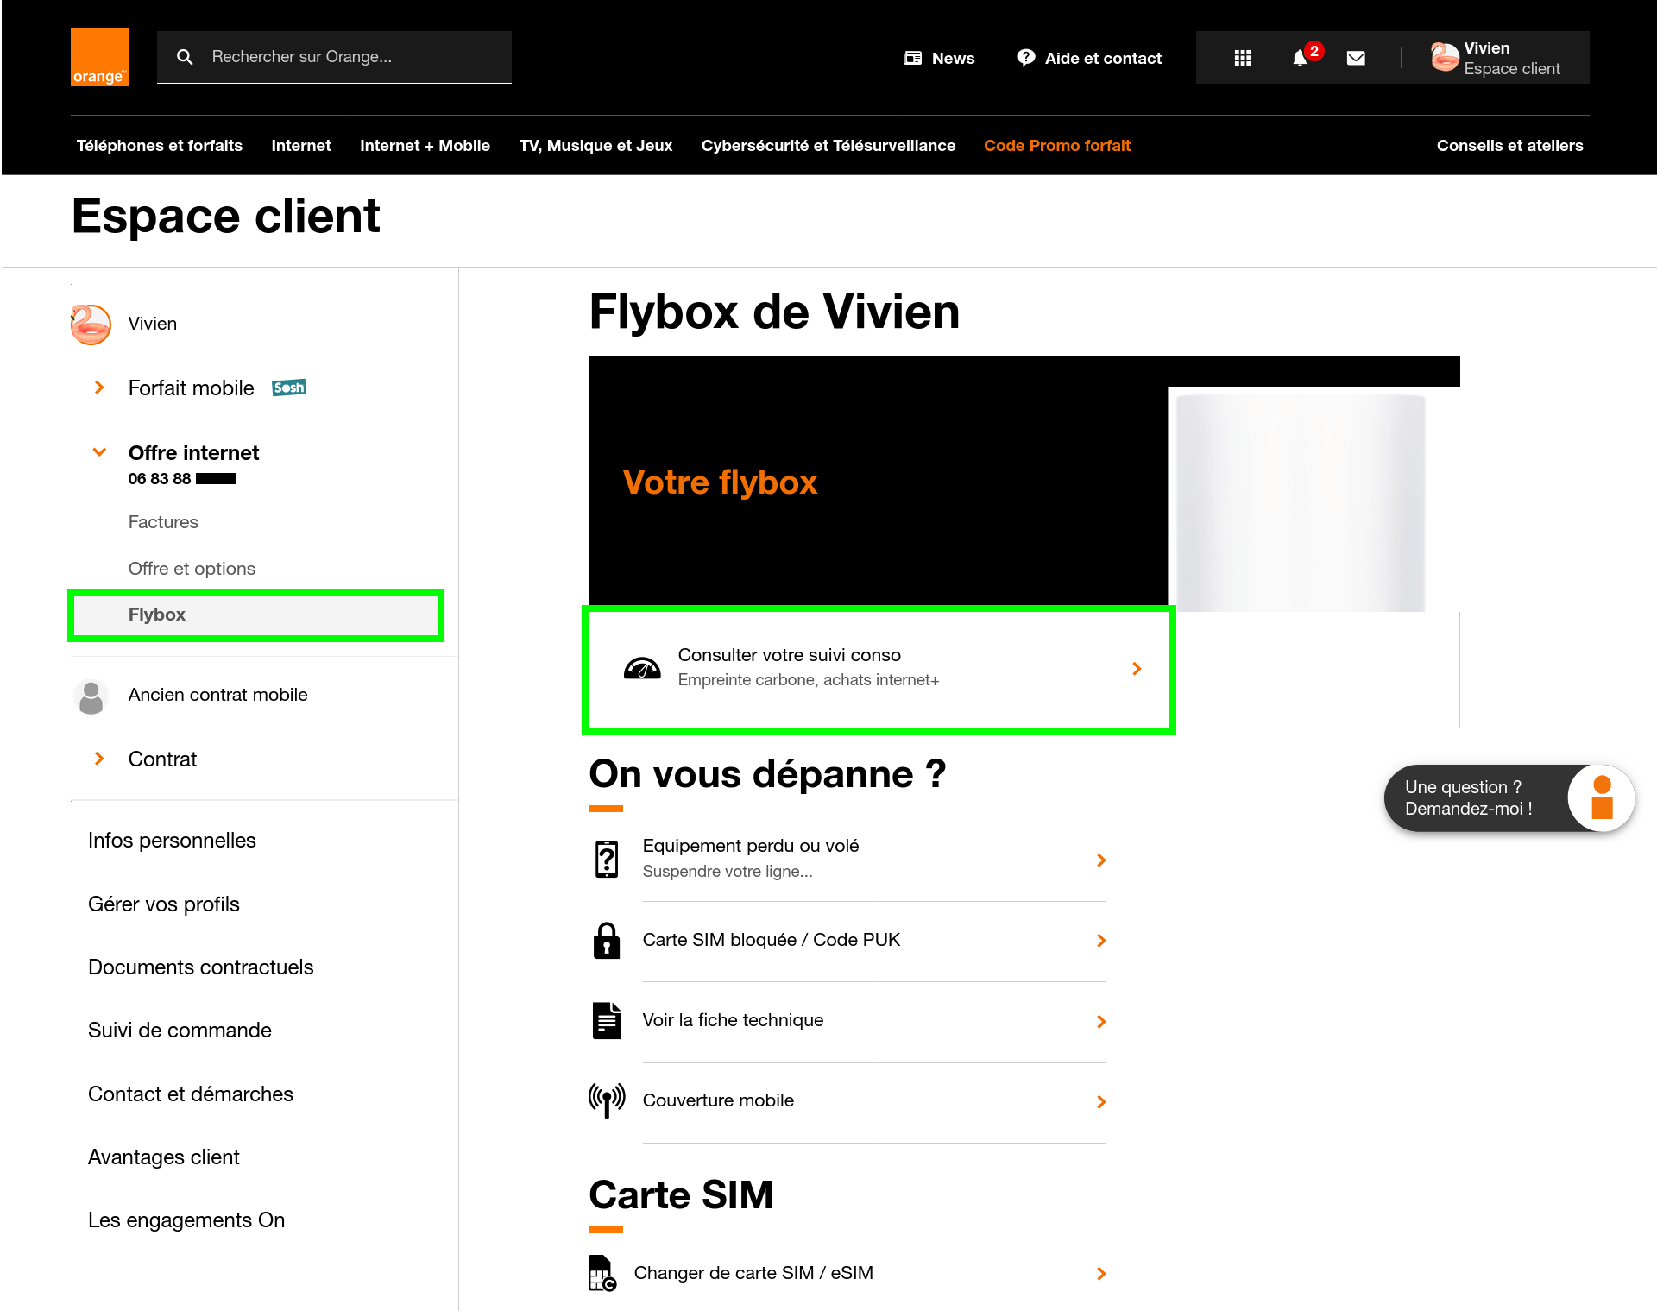Open the Internet menu
The image size is (1657, 1311).
(x=301, y=146)
